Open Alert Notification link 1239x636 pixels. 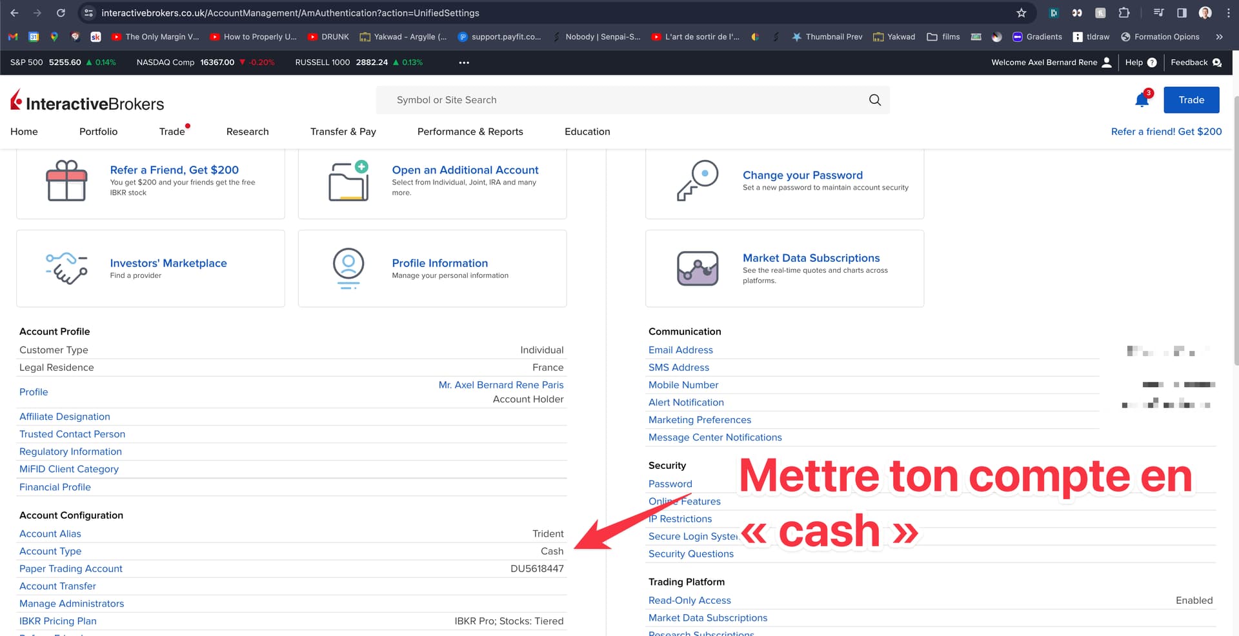coord(686,402)
